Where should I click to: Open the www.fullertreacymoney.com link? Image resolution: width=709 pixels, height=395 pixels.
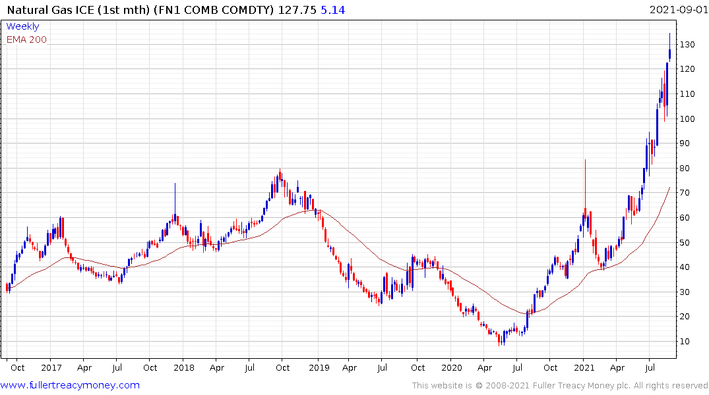point(70,385)
